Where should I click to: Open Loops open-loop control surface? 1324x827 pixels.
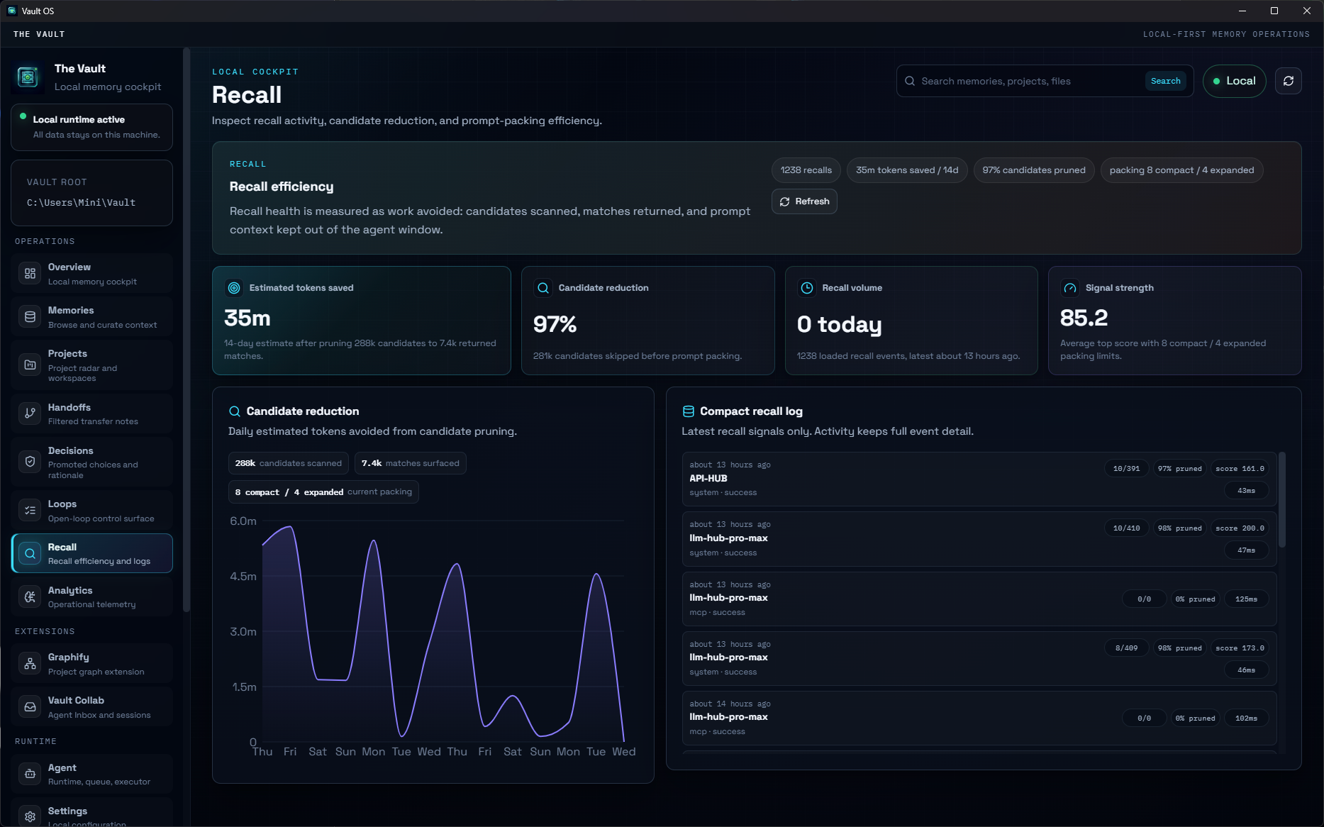tap(92, 510)
